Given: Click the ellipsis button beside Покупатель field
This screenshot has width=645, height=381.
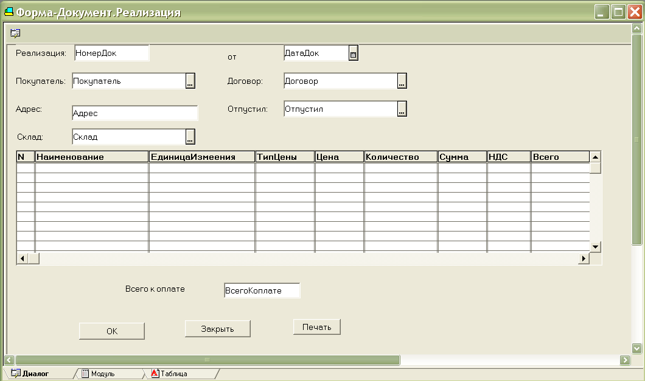Looking at the screenshot, I should pos(190,81).
